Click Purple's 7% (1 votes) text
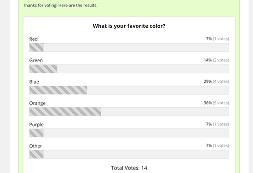Screen dimensions: 253x173 pos(218,124)
